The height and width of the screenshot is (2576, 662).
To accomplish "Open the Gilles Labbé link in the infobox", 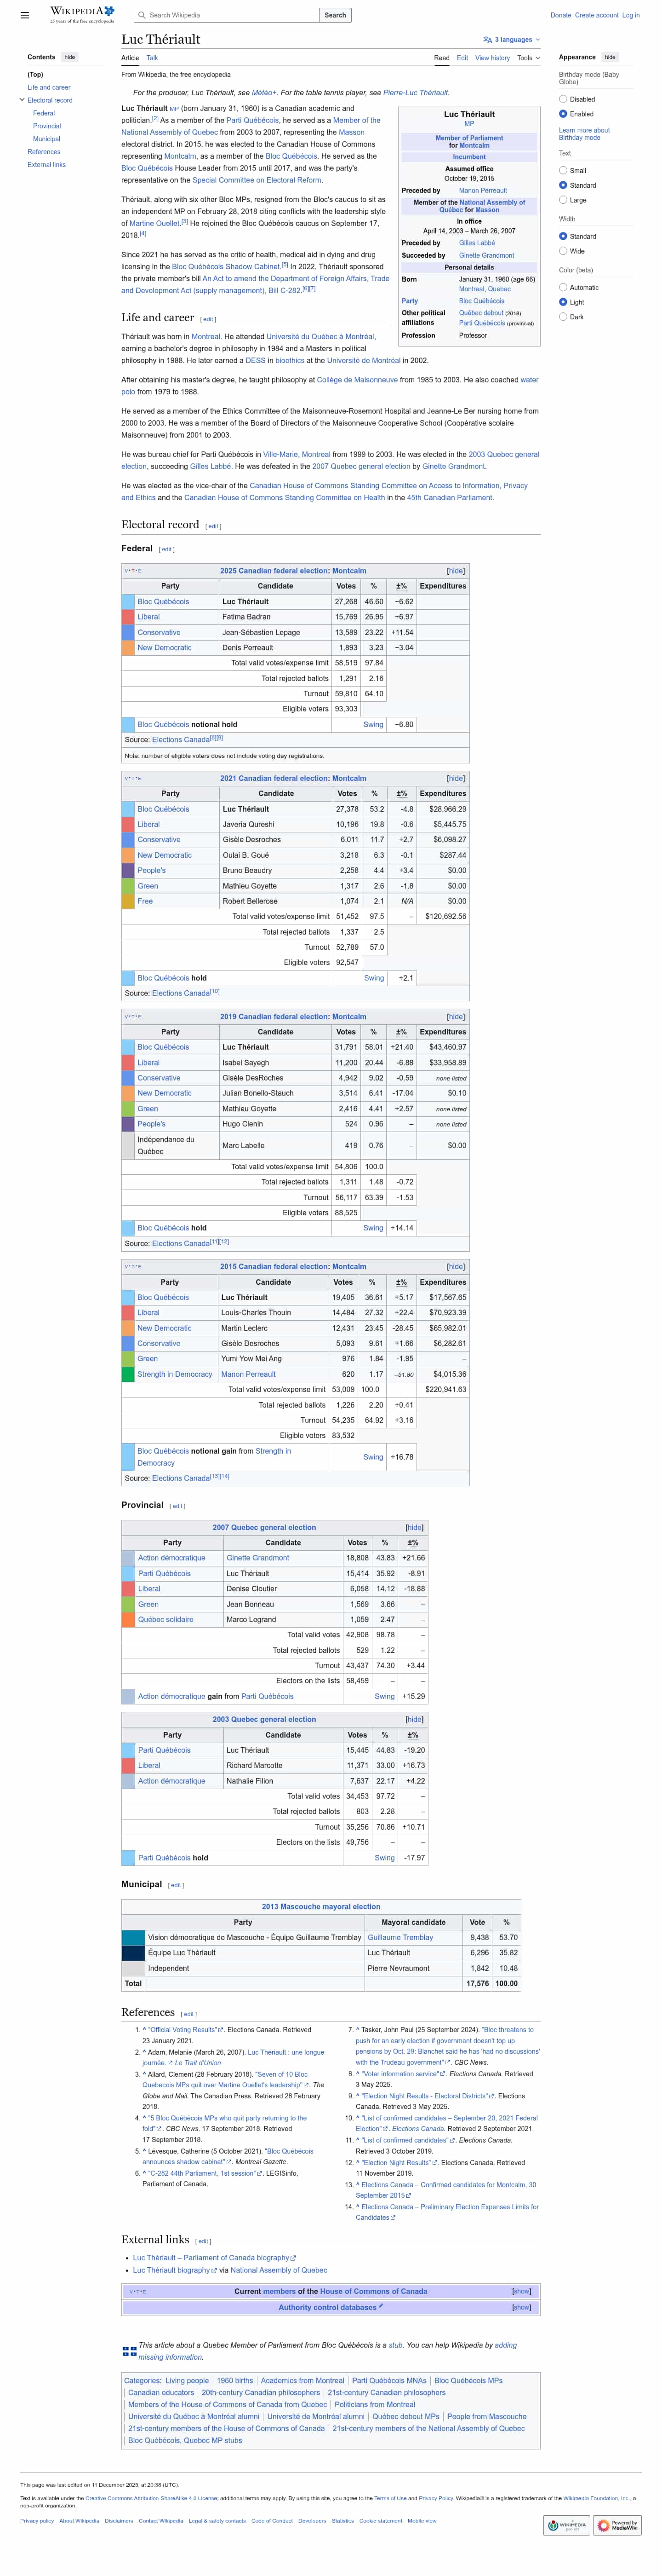I will 477,243.
